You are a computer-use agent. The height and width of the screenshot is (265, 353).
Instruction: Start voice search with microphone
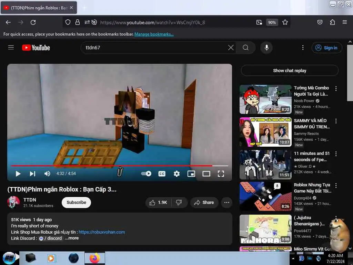(x=266, y=48)
